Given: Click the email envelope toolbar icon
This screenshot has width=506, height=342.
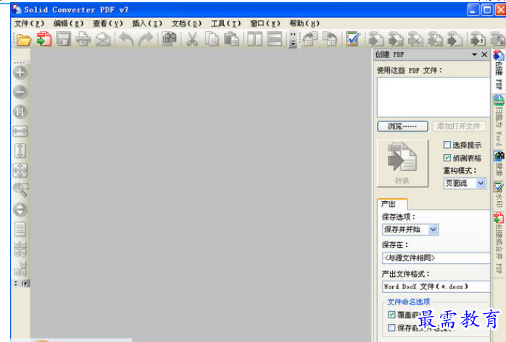Looking at the screenshot, I should coord(103,39).
